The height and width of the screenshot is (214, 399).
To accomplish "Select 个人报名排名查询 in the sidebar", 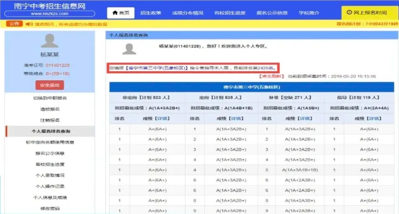I will tap(50, 131).
